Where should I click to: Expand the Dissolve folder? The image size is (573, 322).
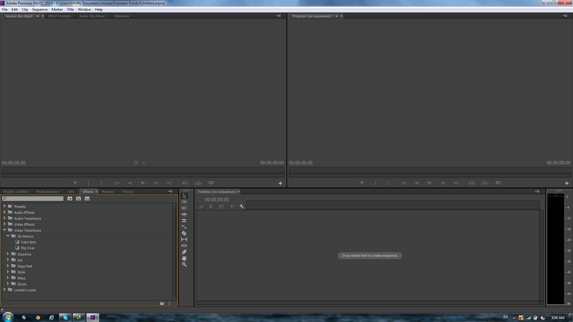pos(8,254)
